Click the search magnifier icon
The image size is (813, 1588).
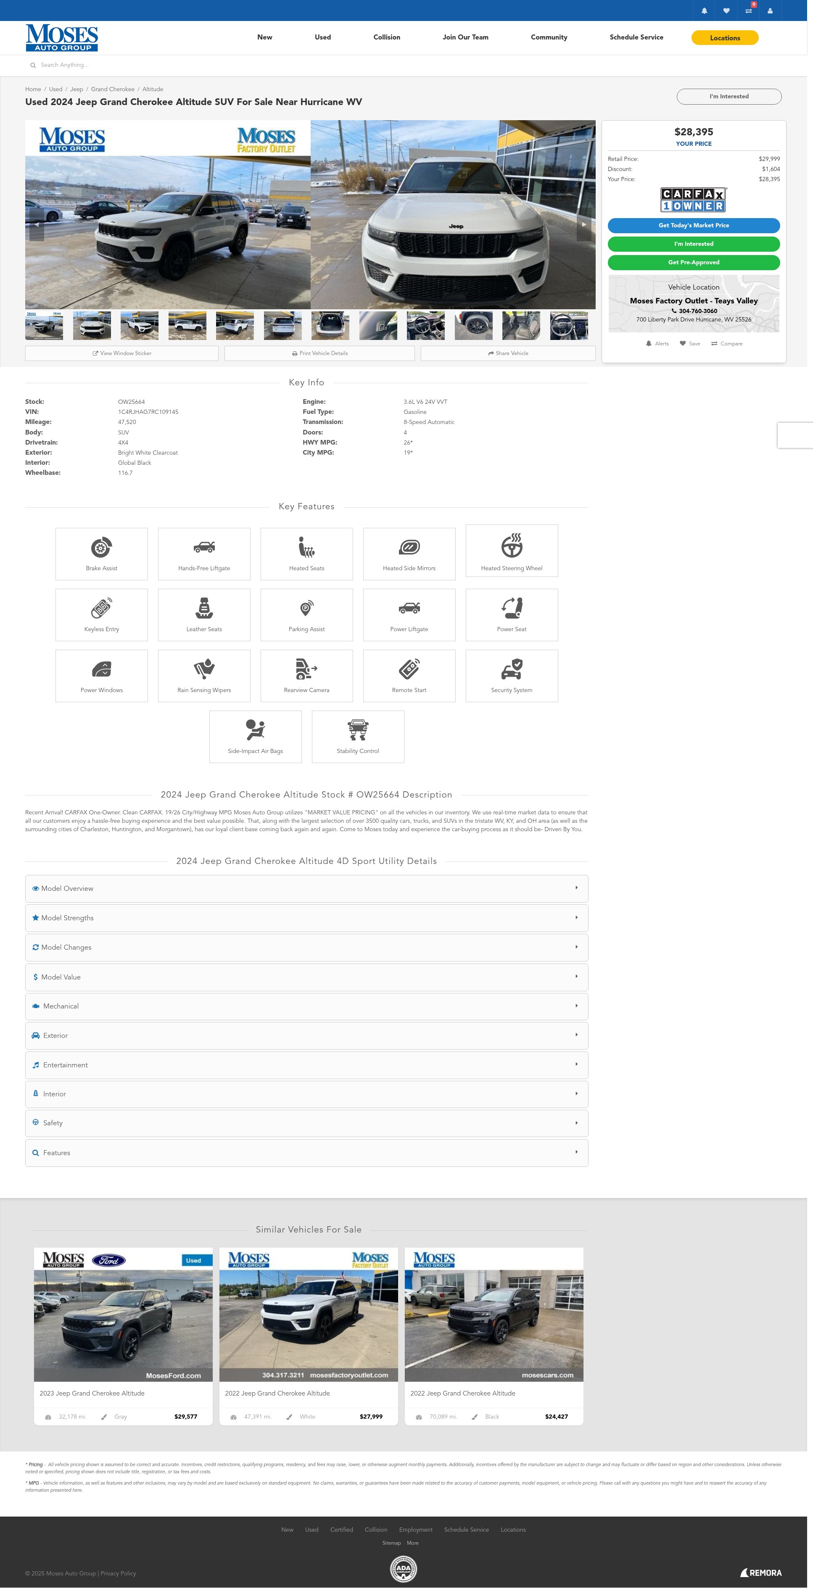pos(33,66)
